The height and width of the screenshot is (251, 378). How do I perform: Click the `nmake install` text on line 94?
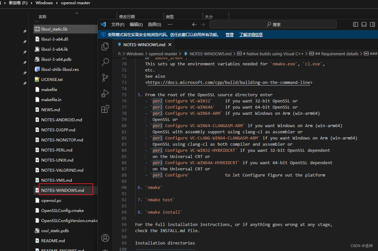point(163,212)
